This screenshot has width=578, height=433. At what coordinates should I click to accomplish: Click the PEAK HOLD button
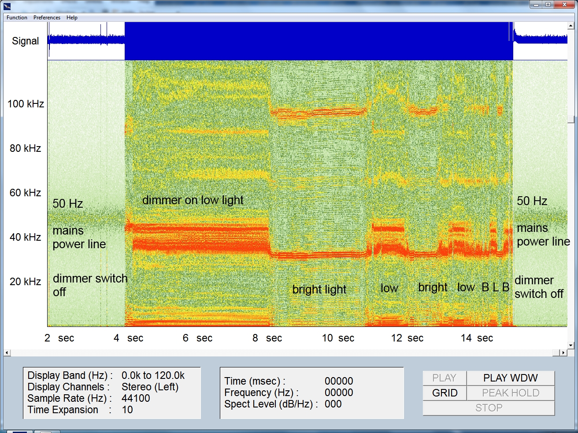point(510,393)
